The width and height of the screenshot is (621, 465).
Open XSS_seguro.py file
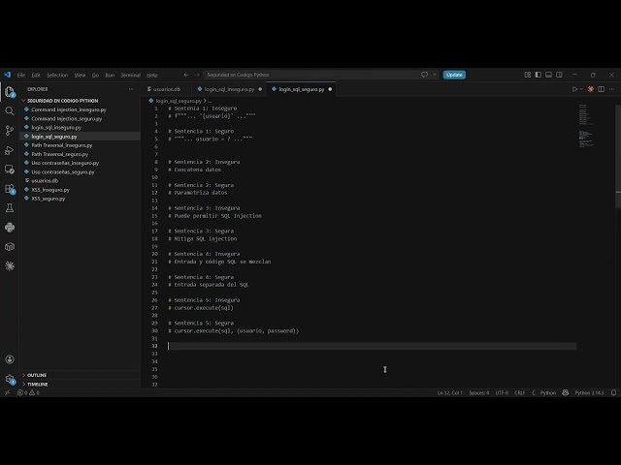[x=49, y=199]
